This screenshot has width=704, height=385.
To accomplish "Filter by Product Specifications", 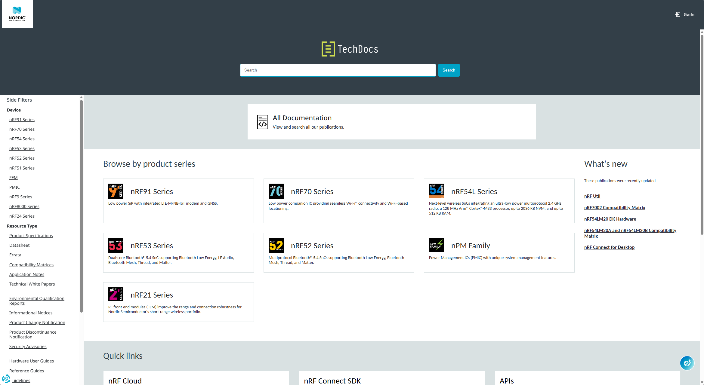I will coord(31,236).
